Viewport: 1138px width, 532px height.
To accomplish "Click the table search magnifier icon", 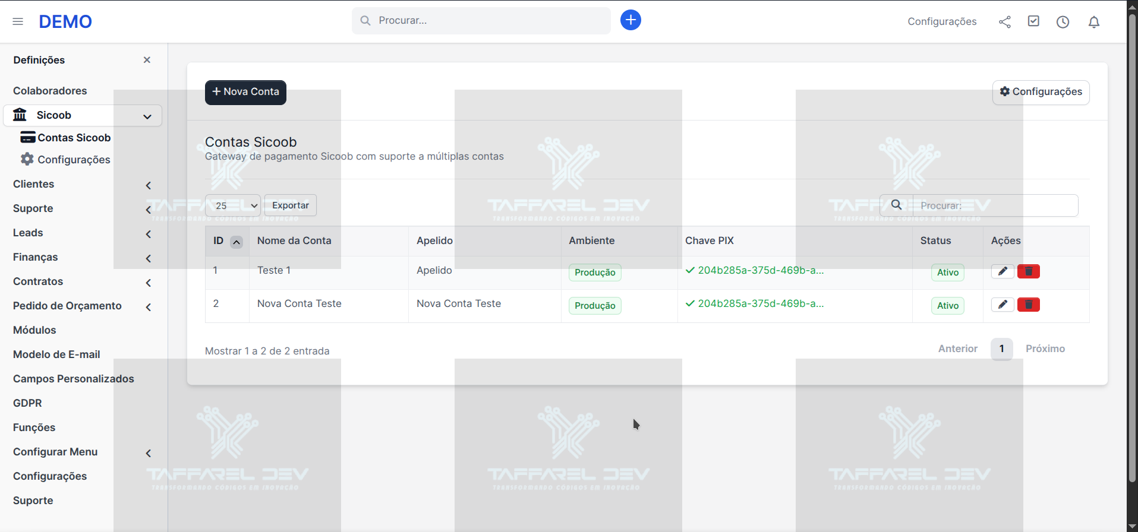I will click(896, 205).
